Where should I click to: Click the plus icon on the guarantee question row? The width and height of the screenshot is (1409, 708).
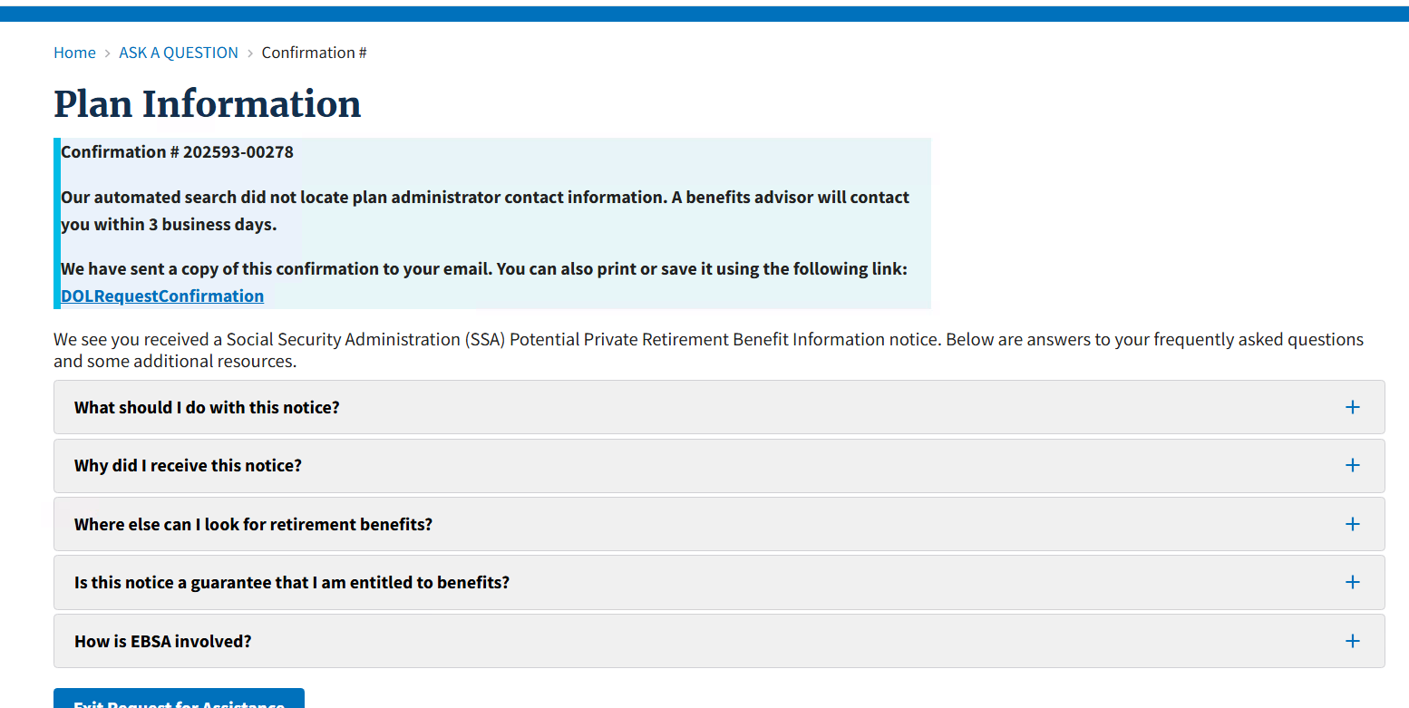1352,582
